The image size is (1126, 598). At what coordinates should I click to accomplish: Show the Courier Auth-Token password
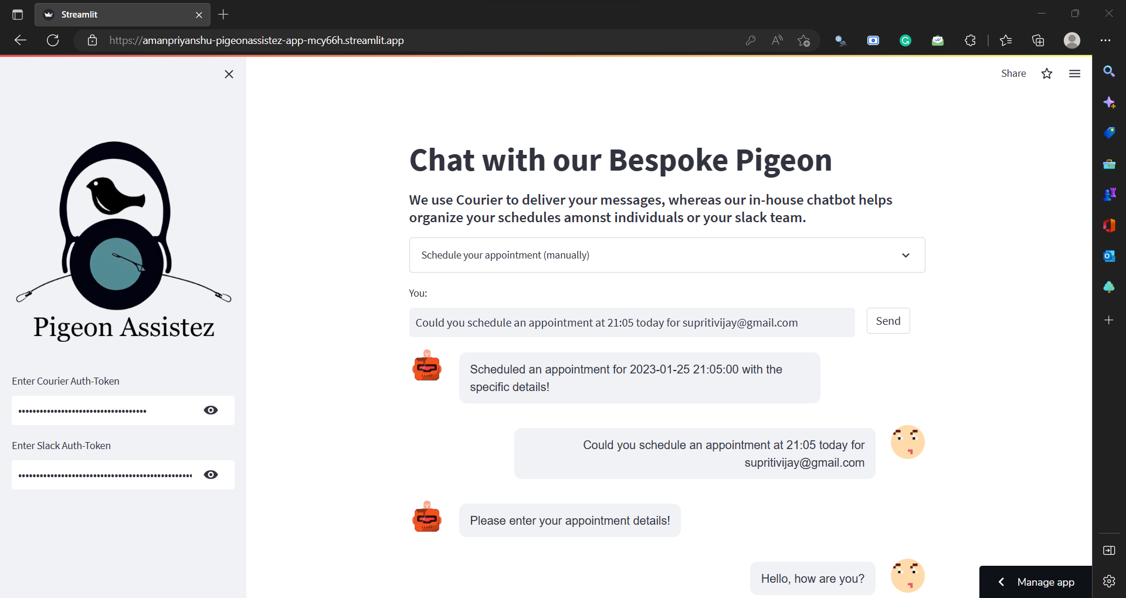(211, 410)
